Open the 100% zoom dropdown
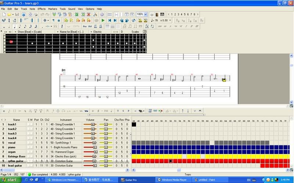Viewport: 294px width, 183px height. (146, 14)
